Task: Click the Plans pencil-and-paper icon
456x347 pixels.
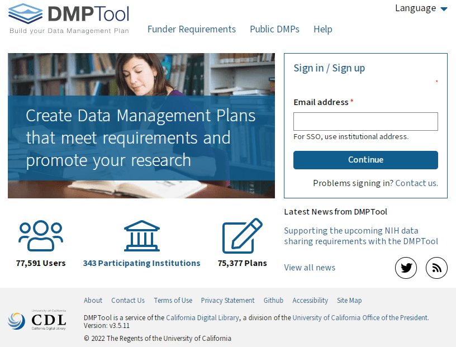Action: [242, 236]
